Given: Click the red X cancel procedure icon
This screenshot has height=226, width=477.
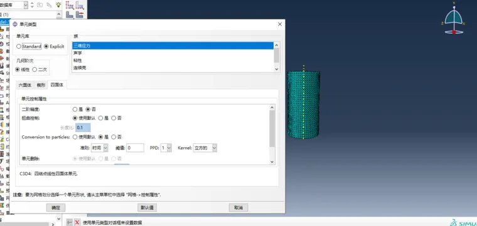Looking at the screenshot, I should click(77, 222).
